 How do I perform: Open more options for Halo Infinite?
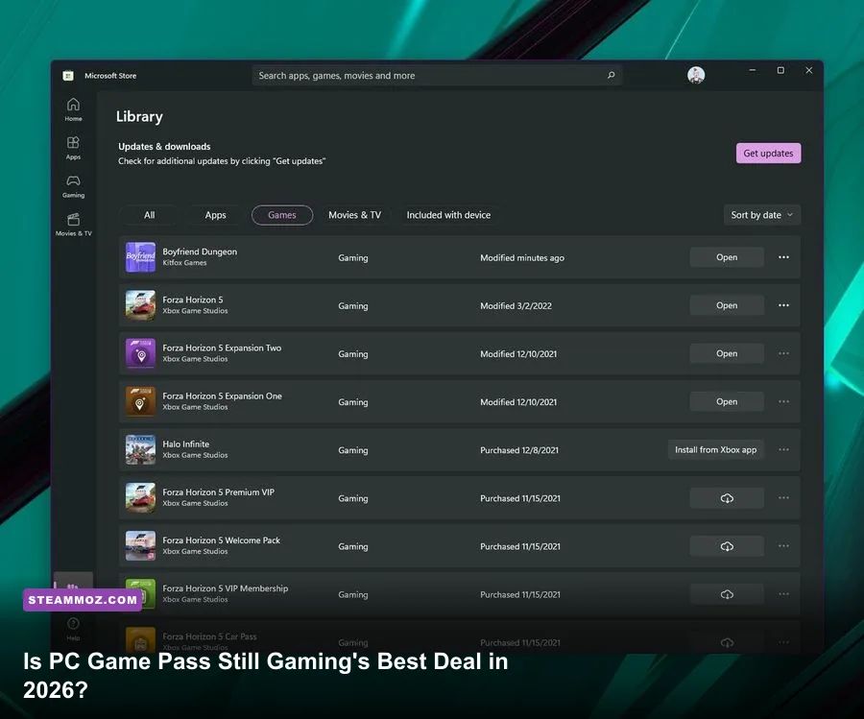click(783, 449)
